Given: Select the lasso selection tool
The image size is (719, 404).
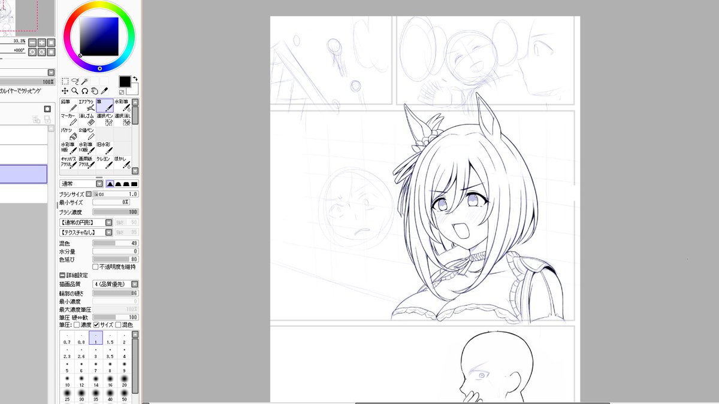Looking at the screenshot, I should coord(75,81).
